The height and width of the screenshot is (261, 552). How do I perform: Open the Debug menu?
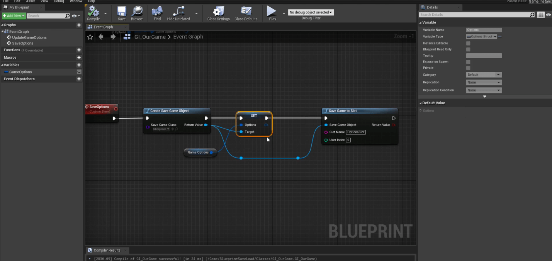[59, 2]
